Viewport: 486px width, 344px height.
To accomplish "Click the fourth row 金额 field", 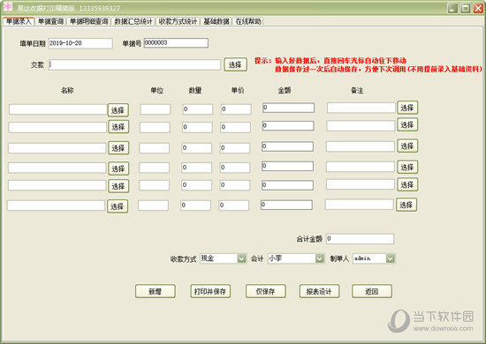I will 287,166.
